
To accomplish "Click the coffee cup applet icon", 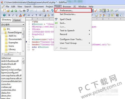I will pos(100,15).
